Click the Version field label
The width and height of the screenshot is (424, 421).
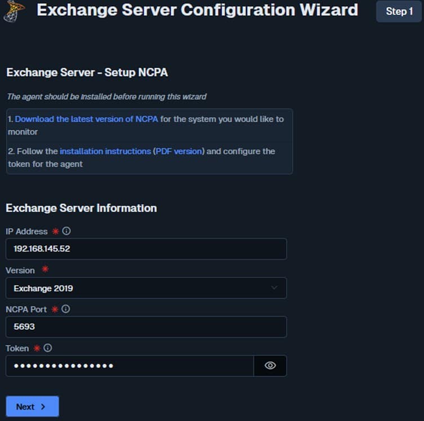(20, 271)
